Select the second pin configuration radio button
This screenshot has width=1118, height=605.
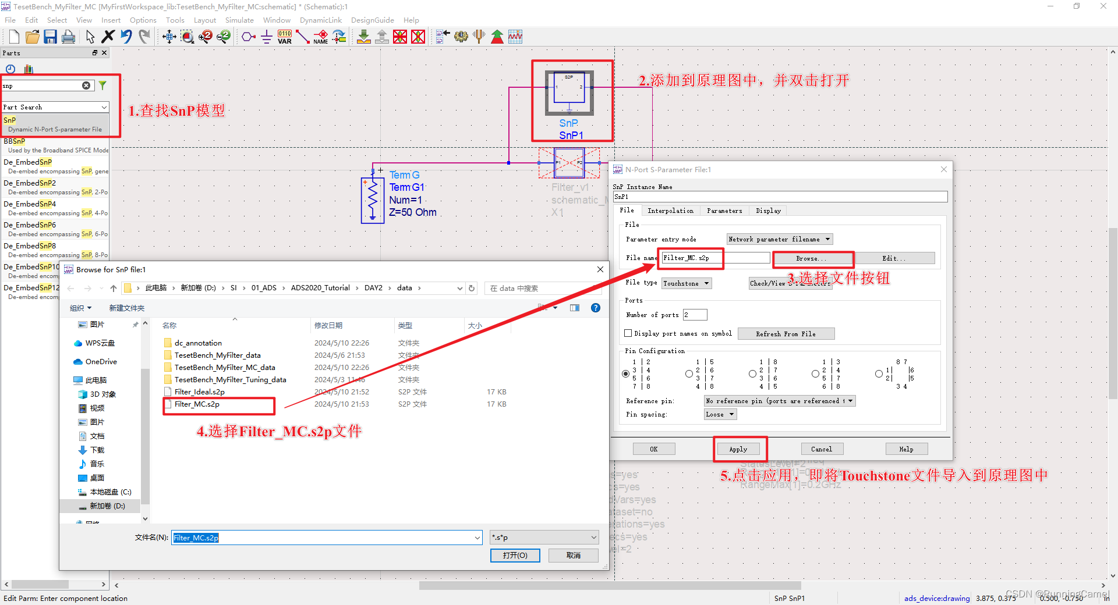pyautogui.click(x=688, y=373)
